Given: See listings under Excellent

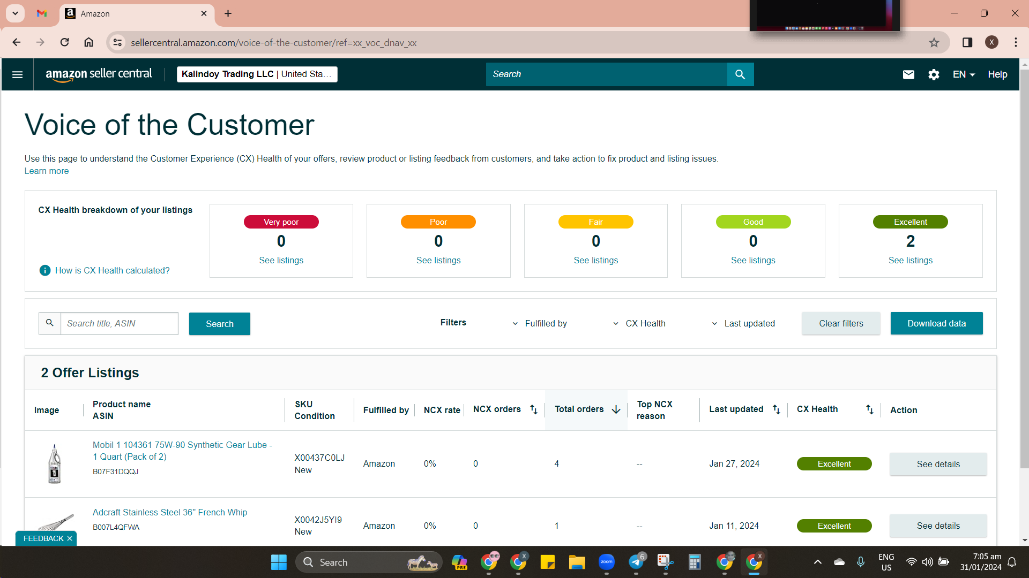Looking at the screenshot, I should click(x=911, y=260).
